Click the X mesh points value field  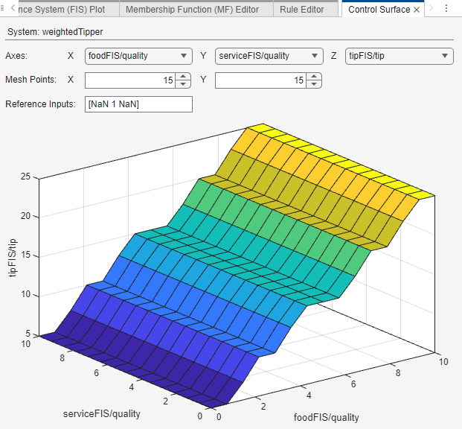click(x=130, y=80)
